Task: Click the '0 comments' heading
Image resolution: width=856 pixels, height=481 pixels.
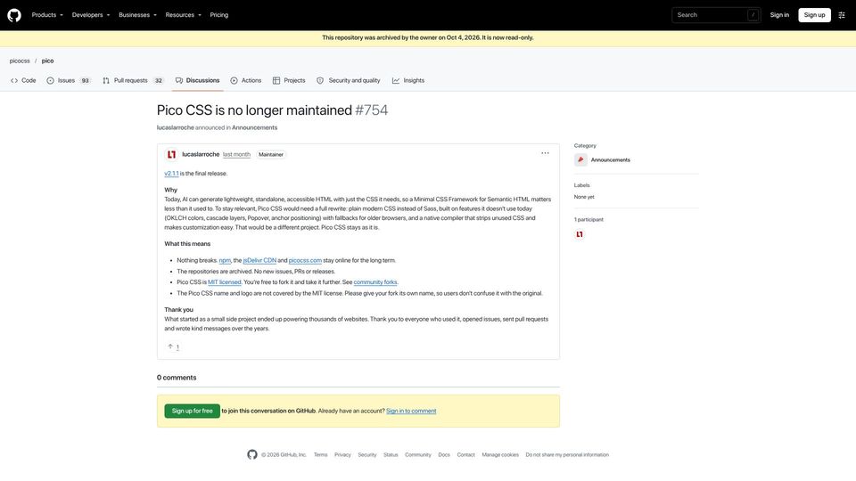Action: (x=177, y=378)
